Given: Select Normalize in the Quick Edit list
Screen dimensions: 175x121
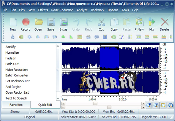Looking at the screenshot, I should (12, 52).
